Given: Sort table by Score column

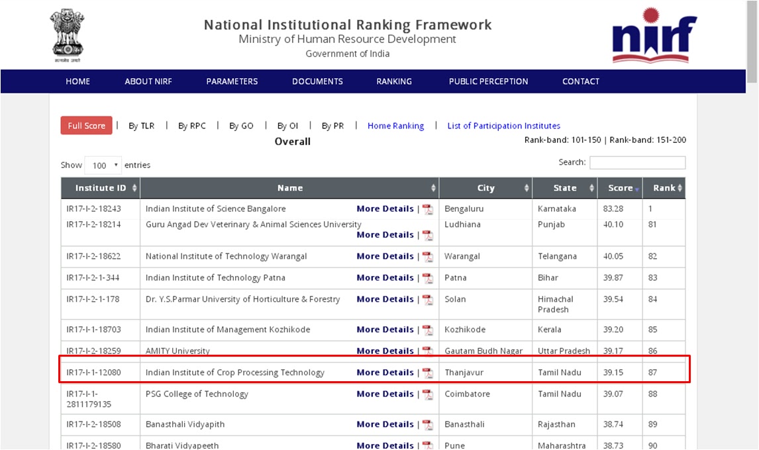Looking at the screenshot, I should 620,188.
